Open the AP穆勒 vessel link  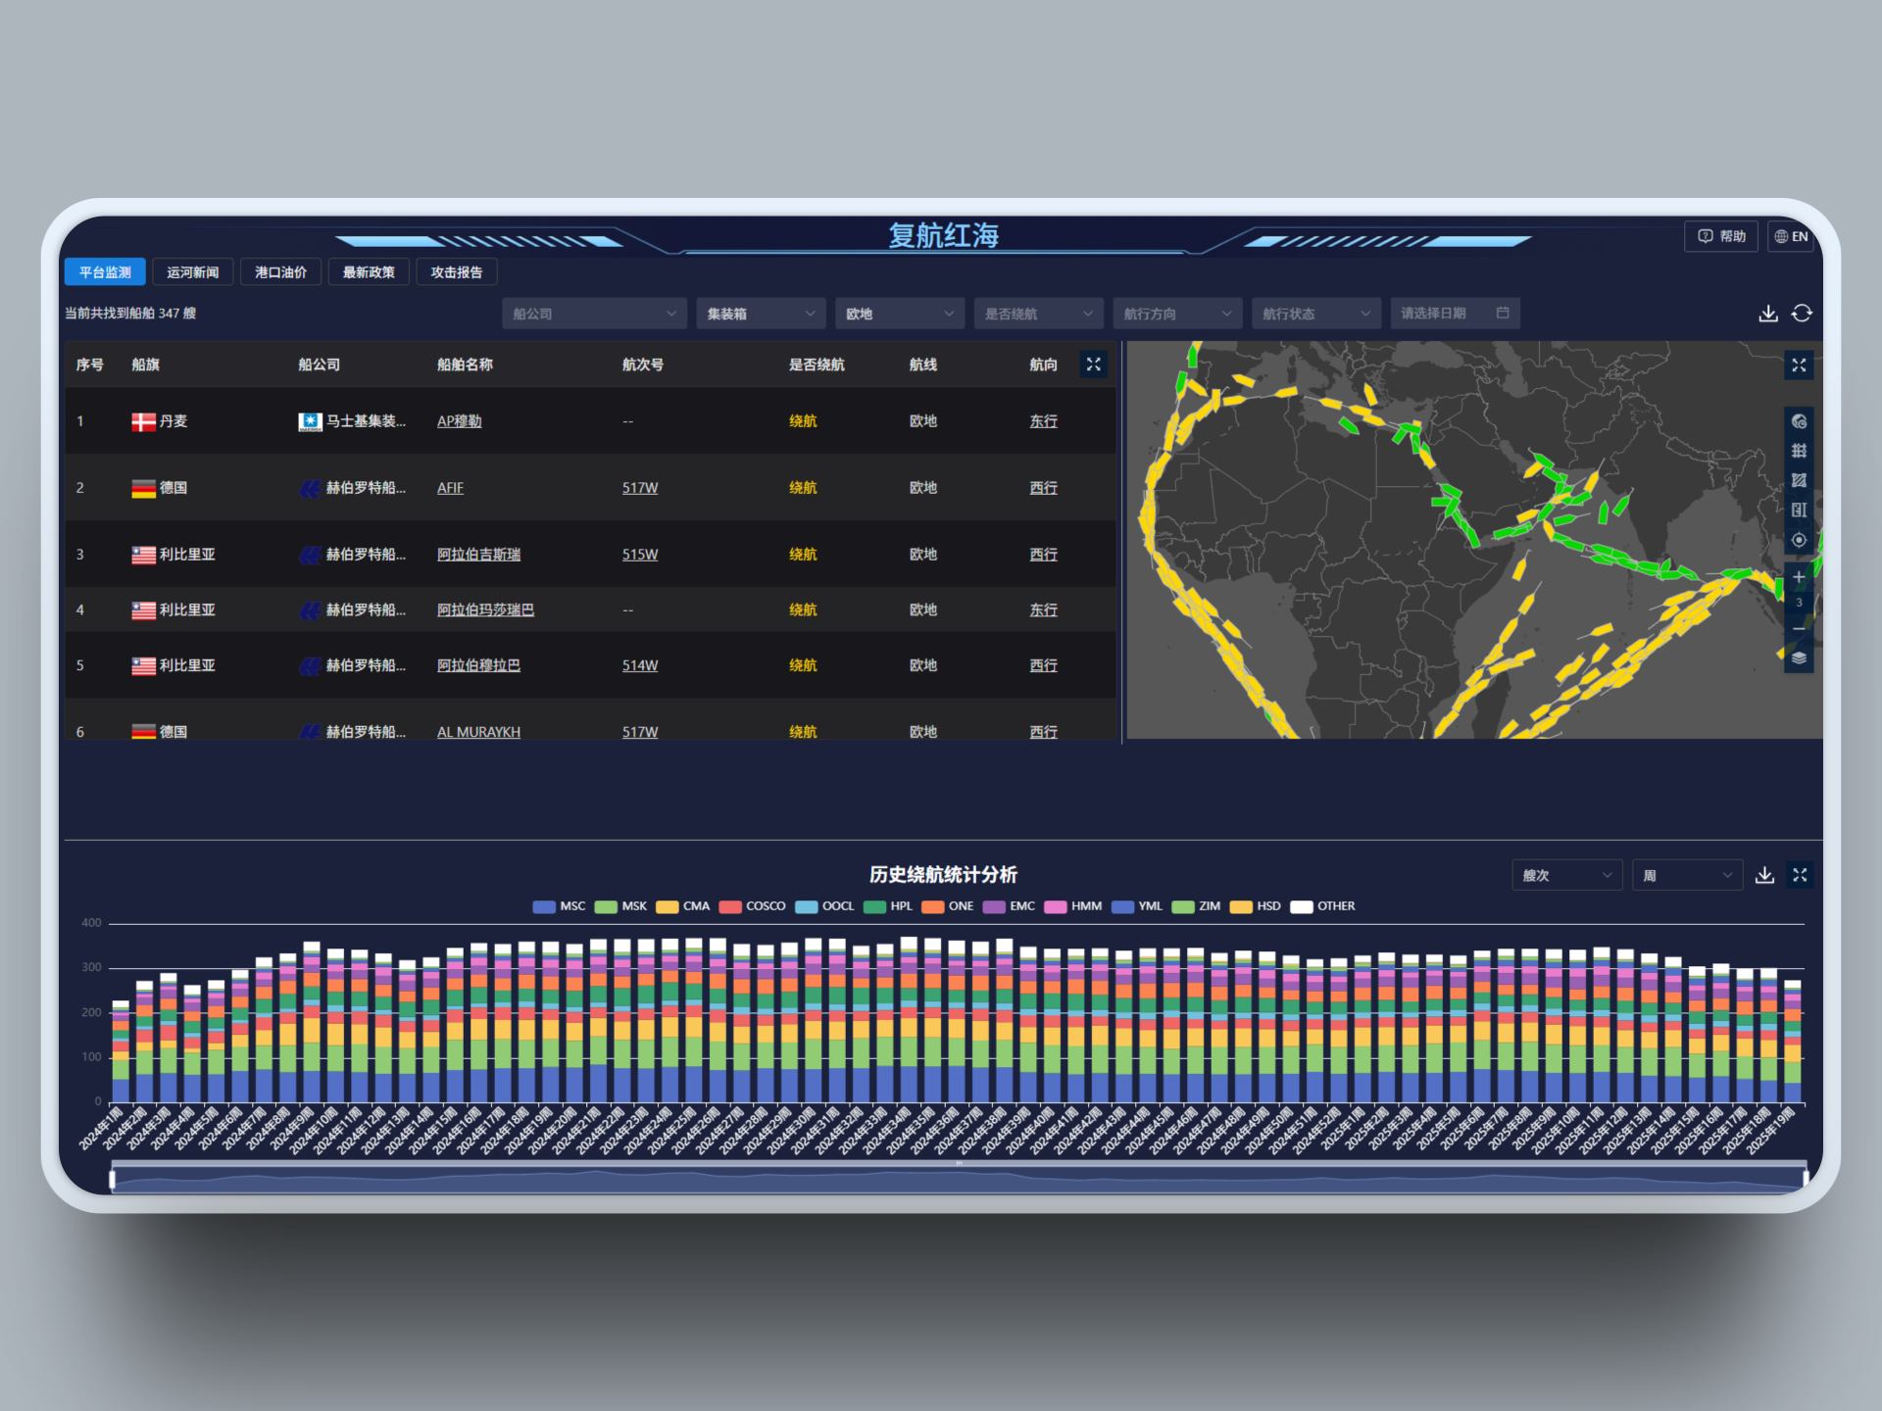459,421
